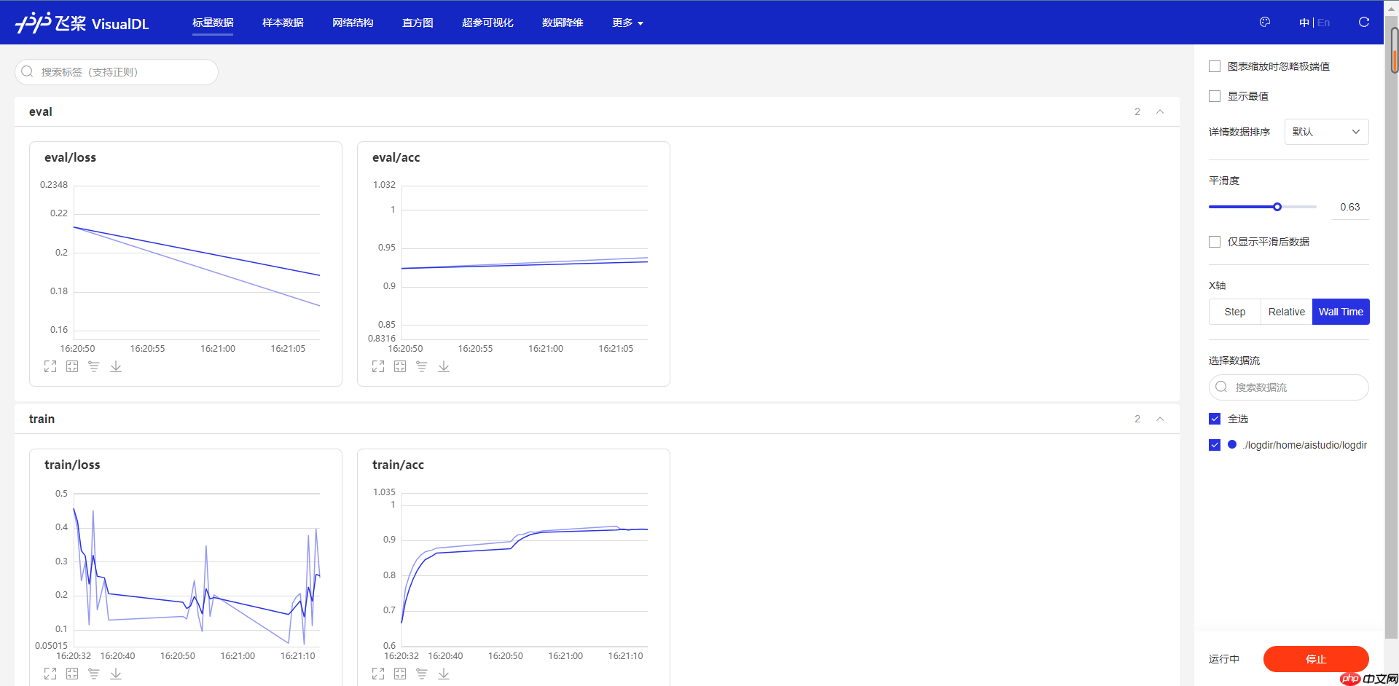The image size is (1399, 686).
Task: Adjust the smoothness slider handle
Action: (1277, 207)
